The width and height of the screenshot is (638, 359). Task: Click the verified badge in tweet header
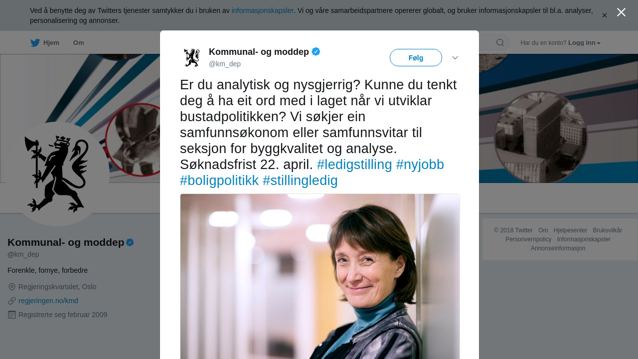tap(316, 51)
